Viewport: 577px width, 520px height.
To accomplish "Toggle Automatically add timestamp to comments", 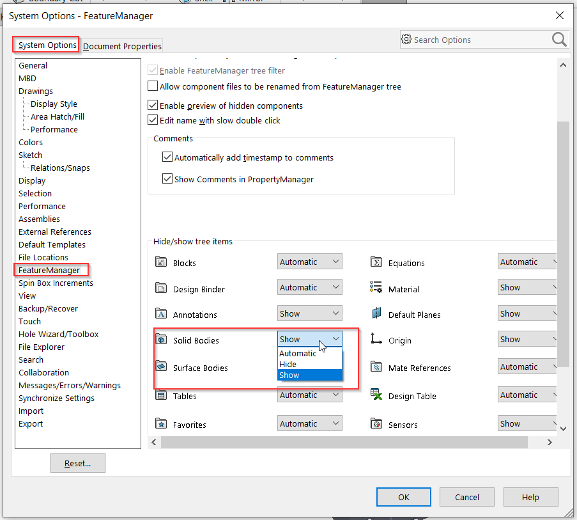I will pyautogui.click(x=167, y=157).
